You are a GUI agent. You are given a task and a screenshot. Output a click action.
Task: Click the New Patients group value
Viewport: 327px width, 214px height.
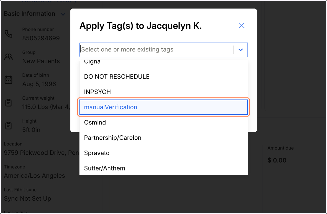tap(41, 61)
